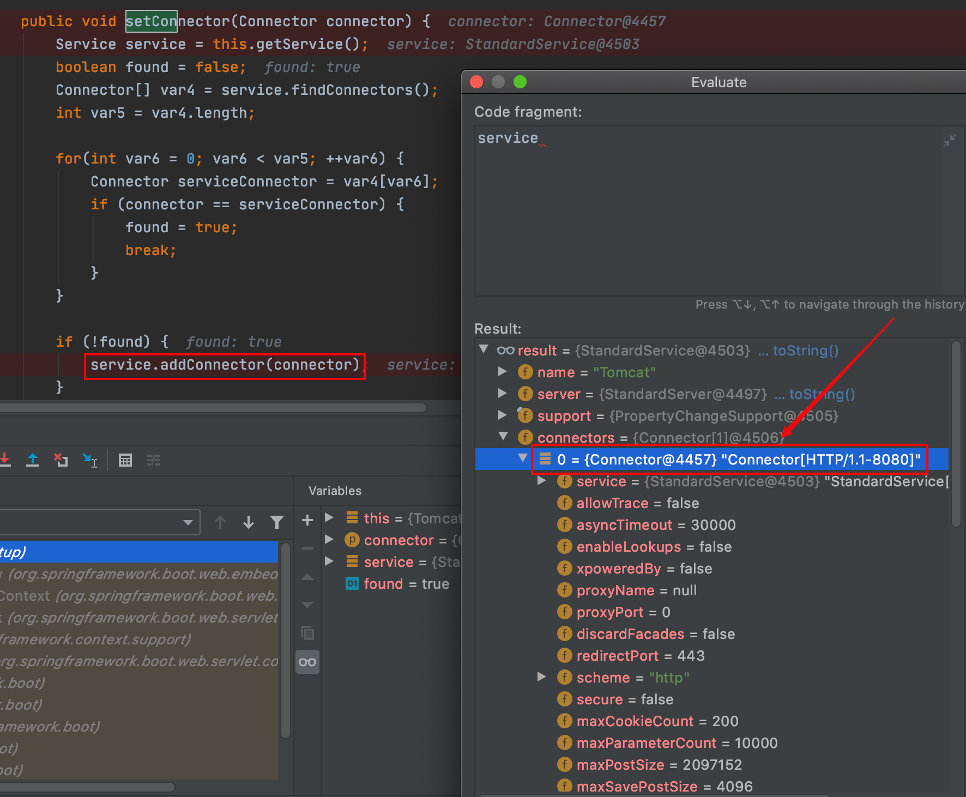Click the Step Out blue arrow icon

click(33, 460)
